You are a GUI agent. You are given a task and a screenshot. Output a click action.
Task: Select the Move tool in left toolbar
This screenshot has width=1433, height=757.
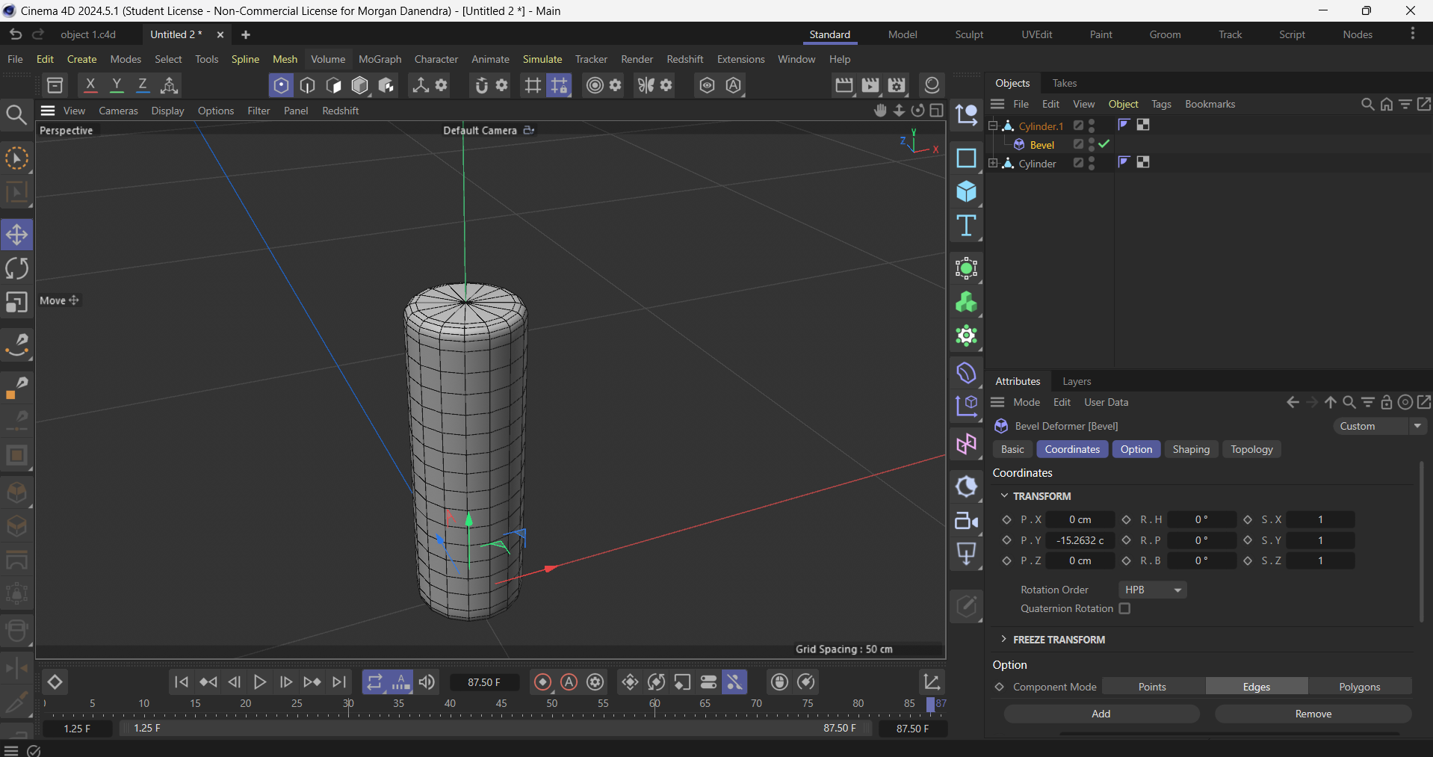pyautogui.click(x=16, y=235)
